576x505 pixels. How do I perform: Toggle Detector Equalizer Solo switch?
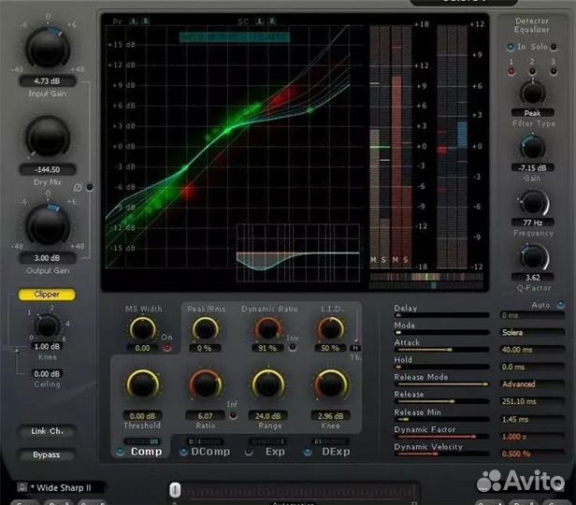554,47
